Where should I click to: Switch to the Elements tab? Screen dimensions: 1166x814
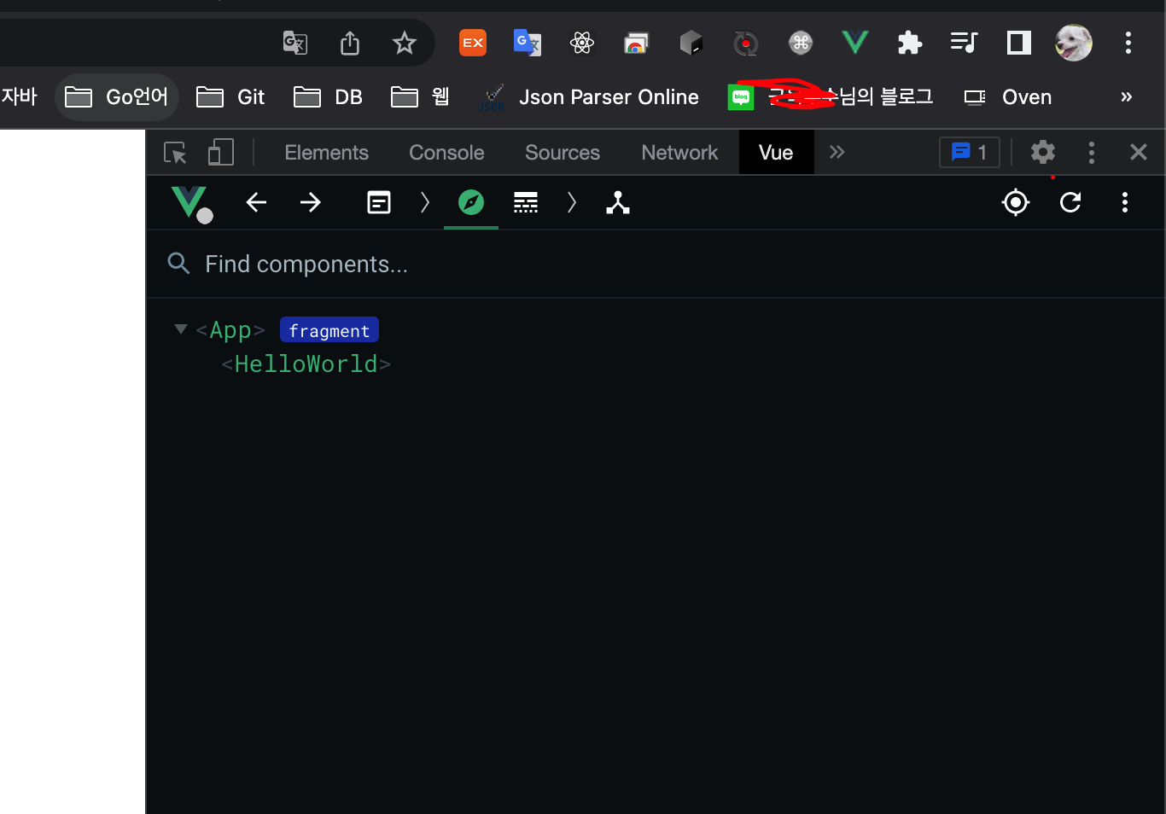pos(326,153)
